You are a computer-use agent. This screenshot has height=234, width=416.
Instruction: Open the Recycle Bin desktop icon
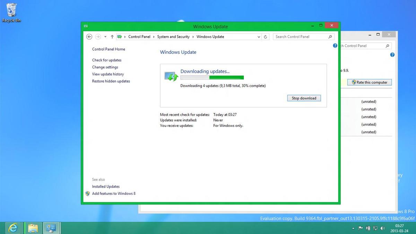tap(11, 12)
